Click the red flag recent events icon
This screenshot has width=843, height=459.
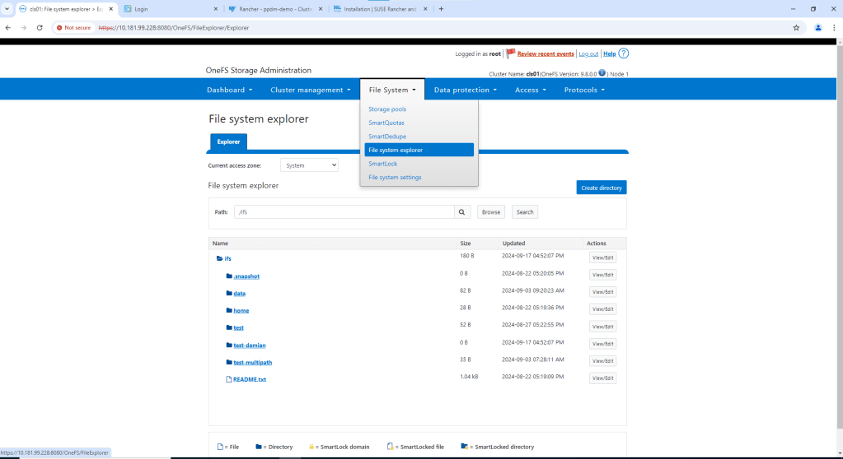[510, 53]
